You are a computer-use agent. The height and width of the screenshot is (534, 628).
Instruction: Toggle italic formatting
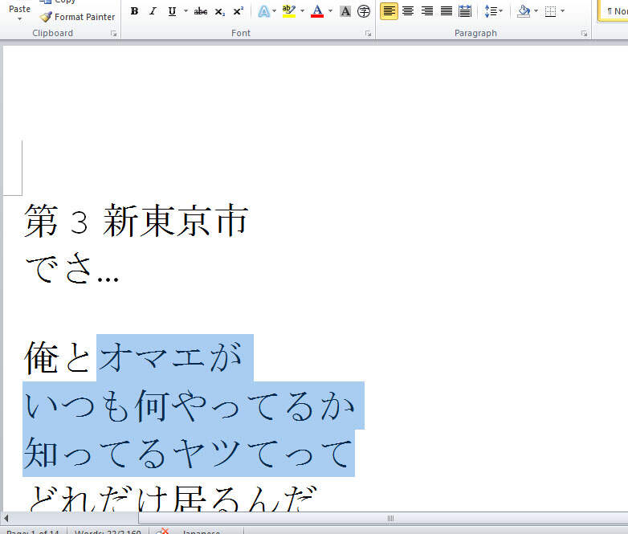pyautogui.click(x=153, y=11)
